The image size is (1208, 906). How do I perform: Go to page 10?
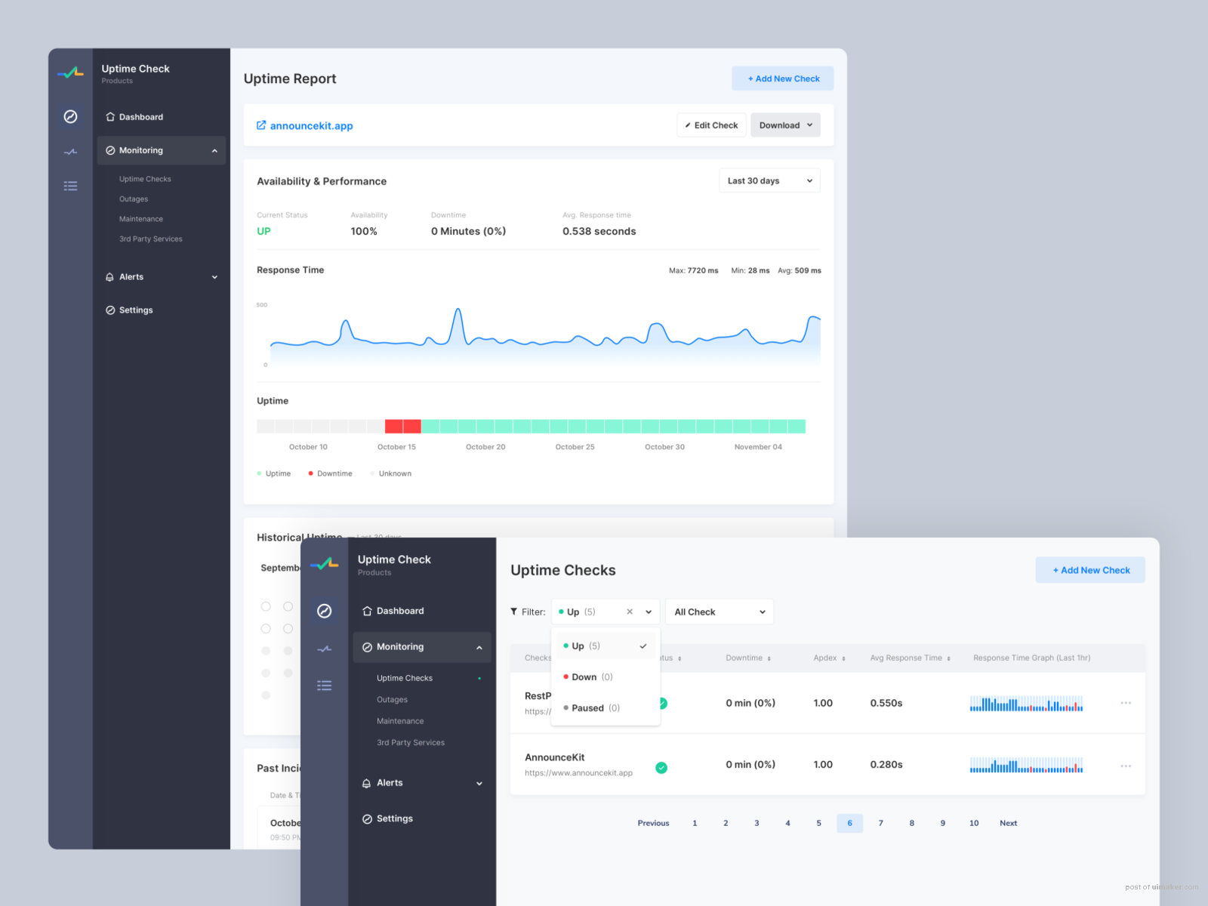point(974,823)
